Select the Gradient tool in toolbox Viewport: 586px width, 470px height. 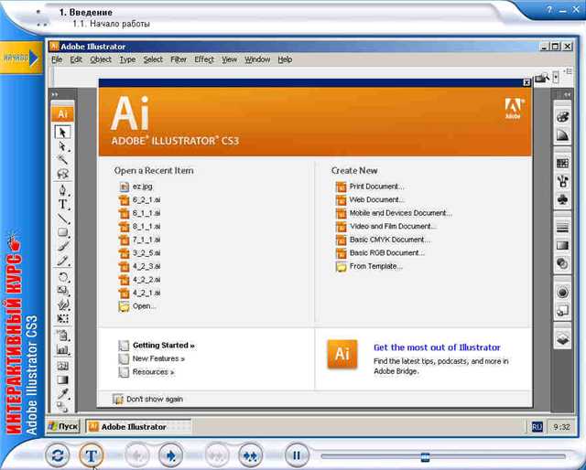[62, 379]
